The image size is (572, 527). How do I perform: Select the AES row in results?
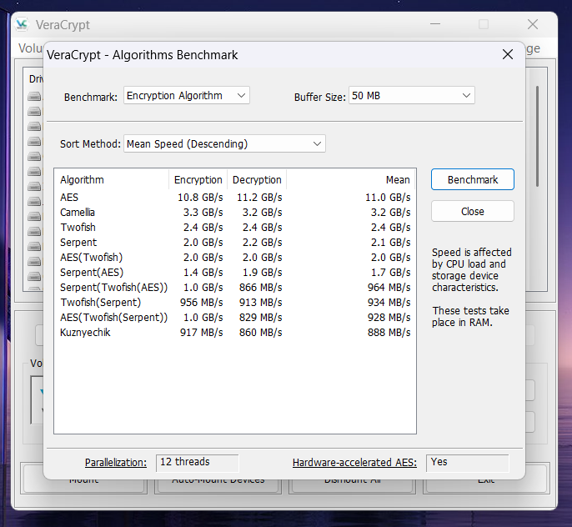tap(235, 198)
